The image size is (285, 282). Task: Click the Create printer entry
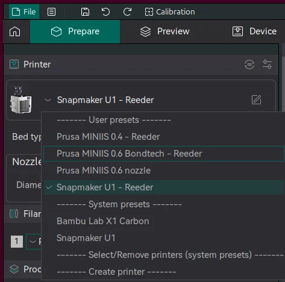click(163, 272)
